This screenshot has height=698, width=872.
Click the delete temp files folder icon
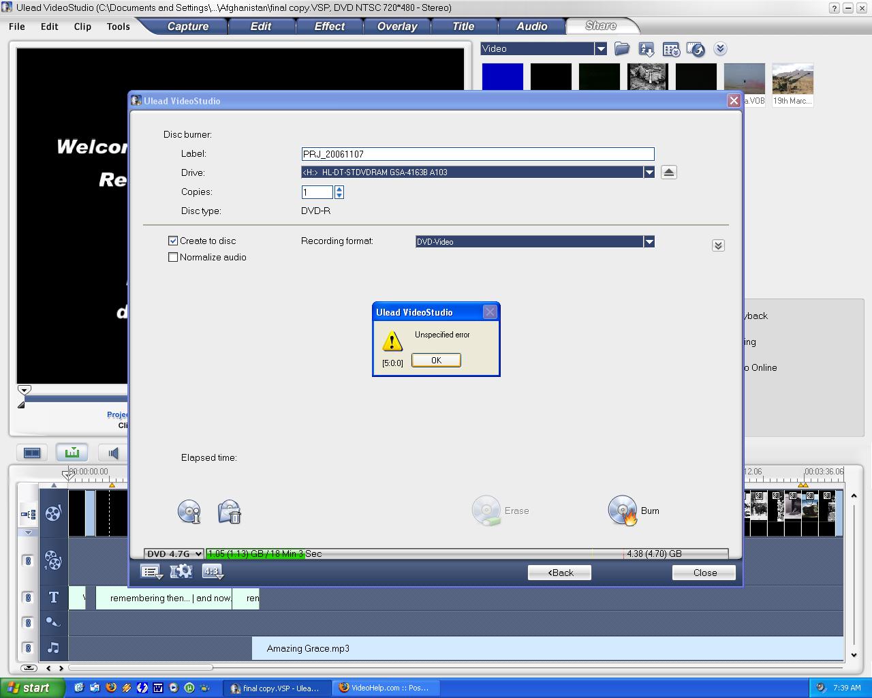coord(230,511)
